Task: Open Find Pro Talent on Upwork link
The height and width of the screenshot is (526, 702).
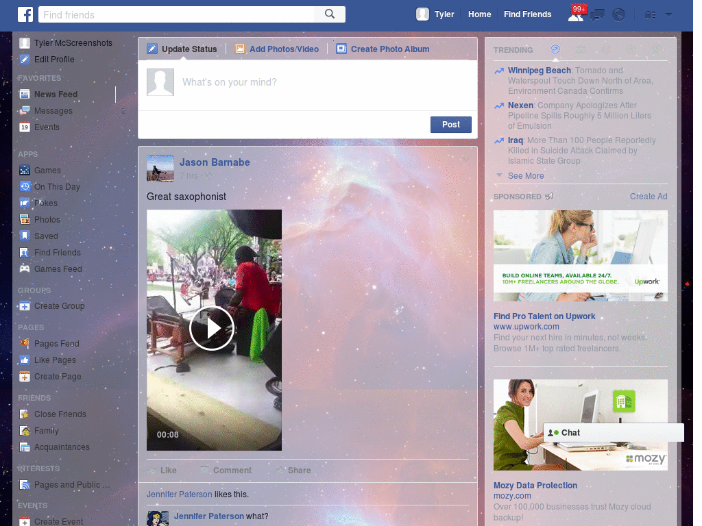Action: [544, 316]
